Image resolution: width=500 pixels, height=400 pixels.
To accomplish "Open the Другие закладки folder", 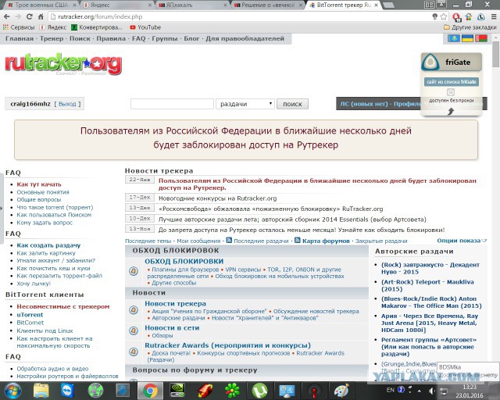I will tap(470, 27).
